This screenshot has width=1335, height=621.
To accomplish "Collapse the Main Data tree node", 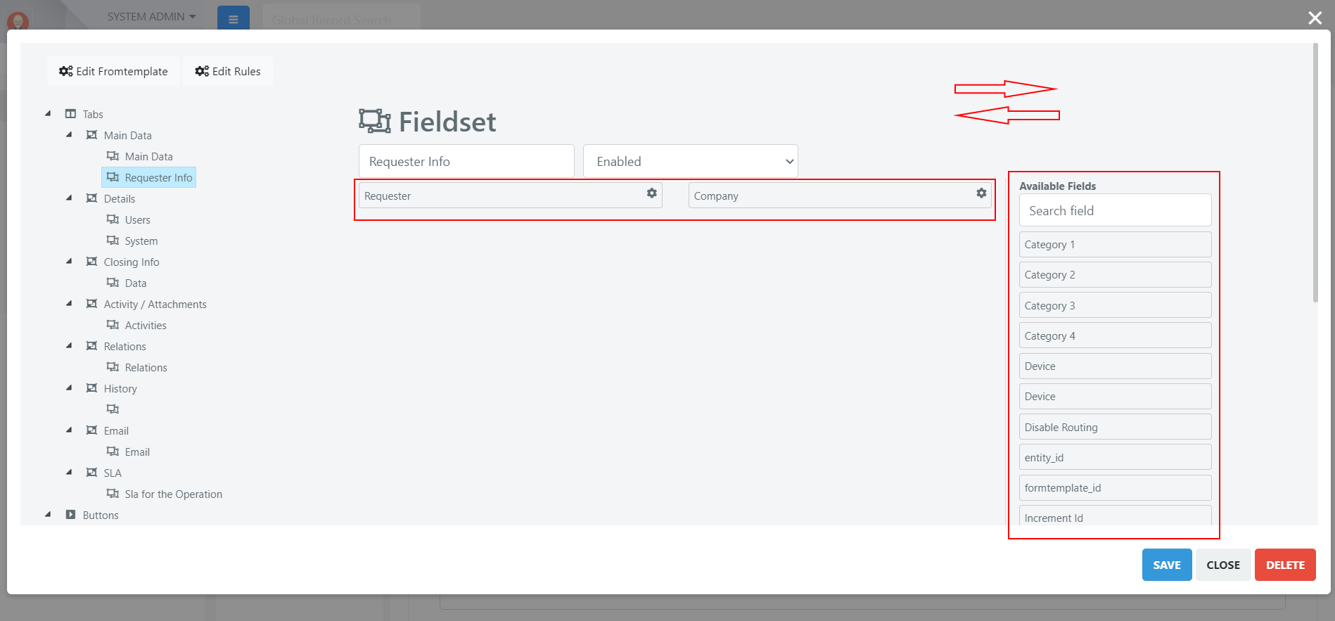I will [69, 134].
